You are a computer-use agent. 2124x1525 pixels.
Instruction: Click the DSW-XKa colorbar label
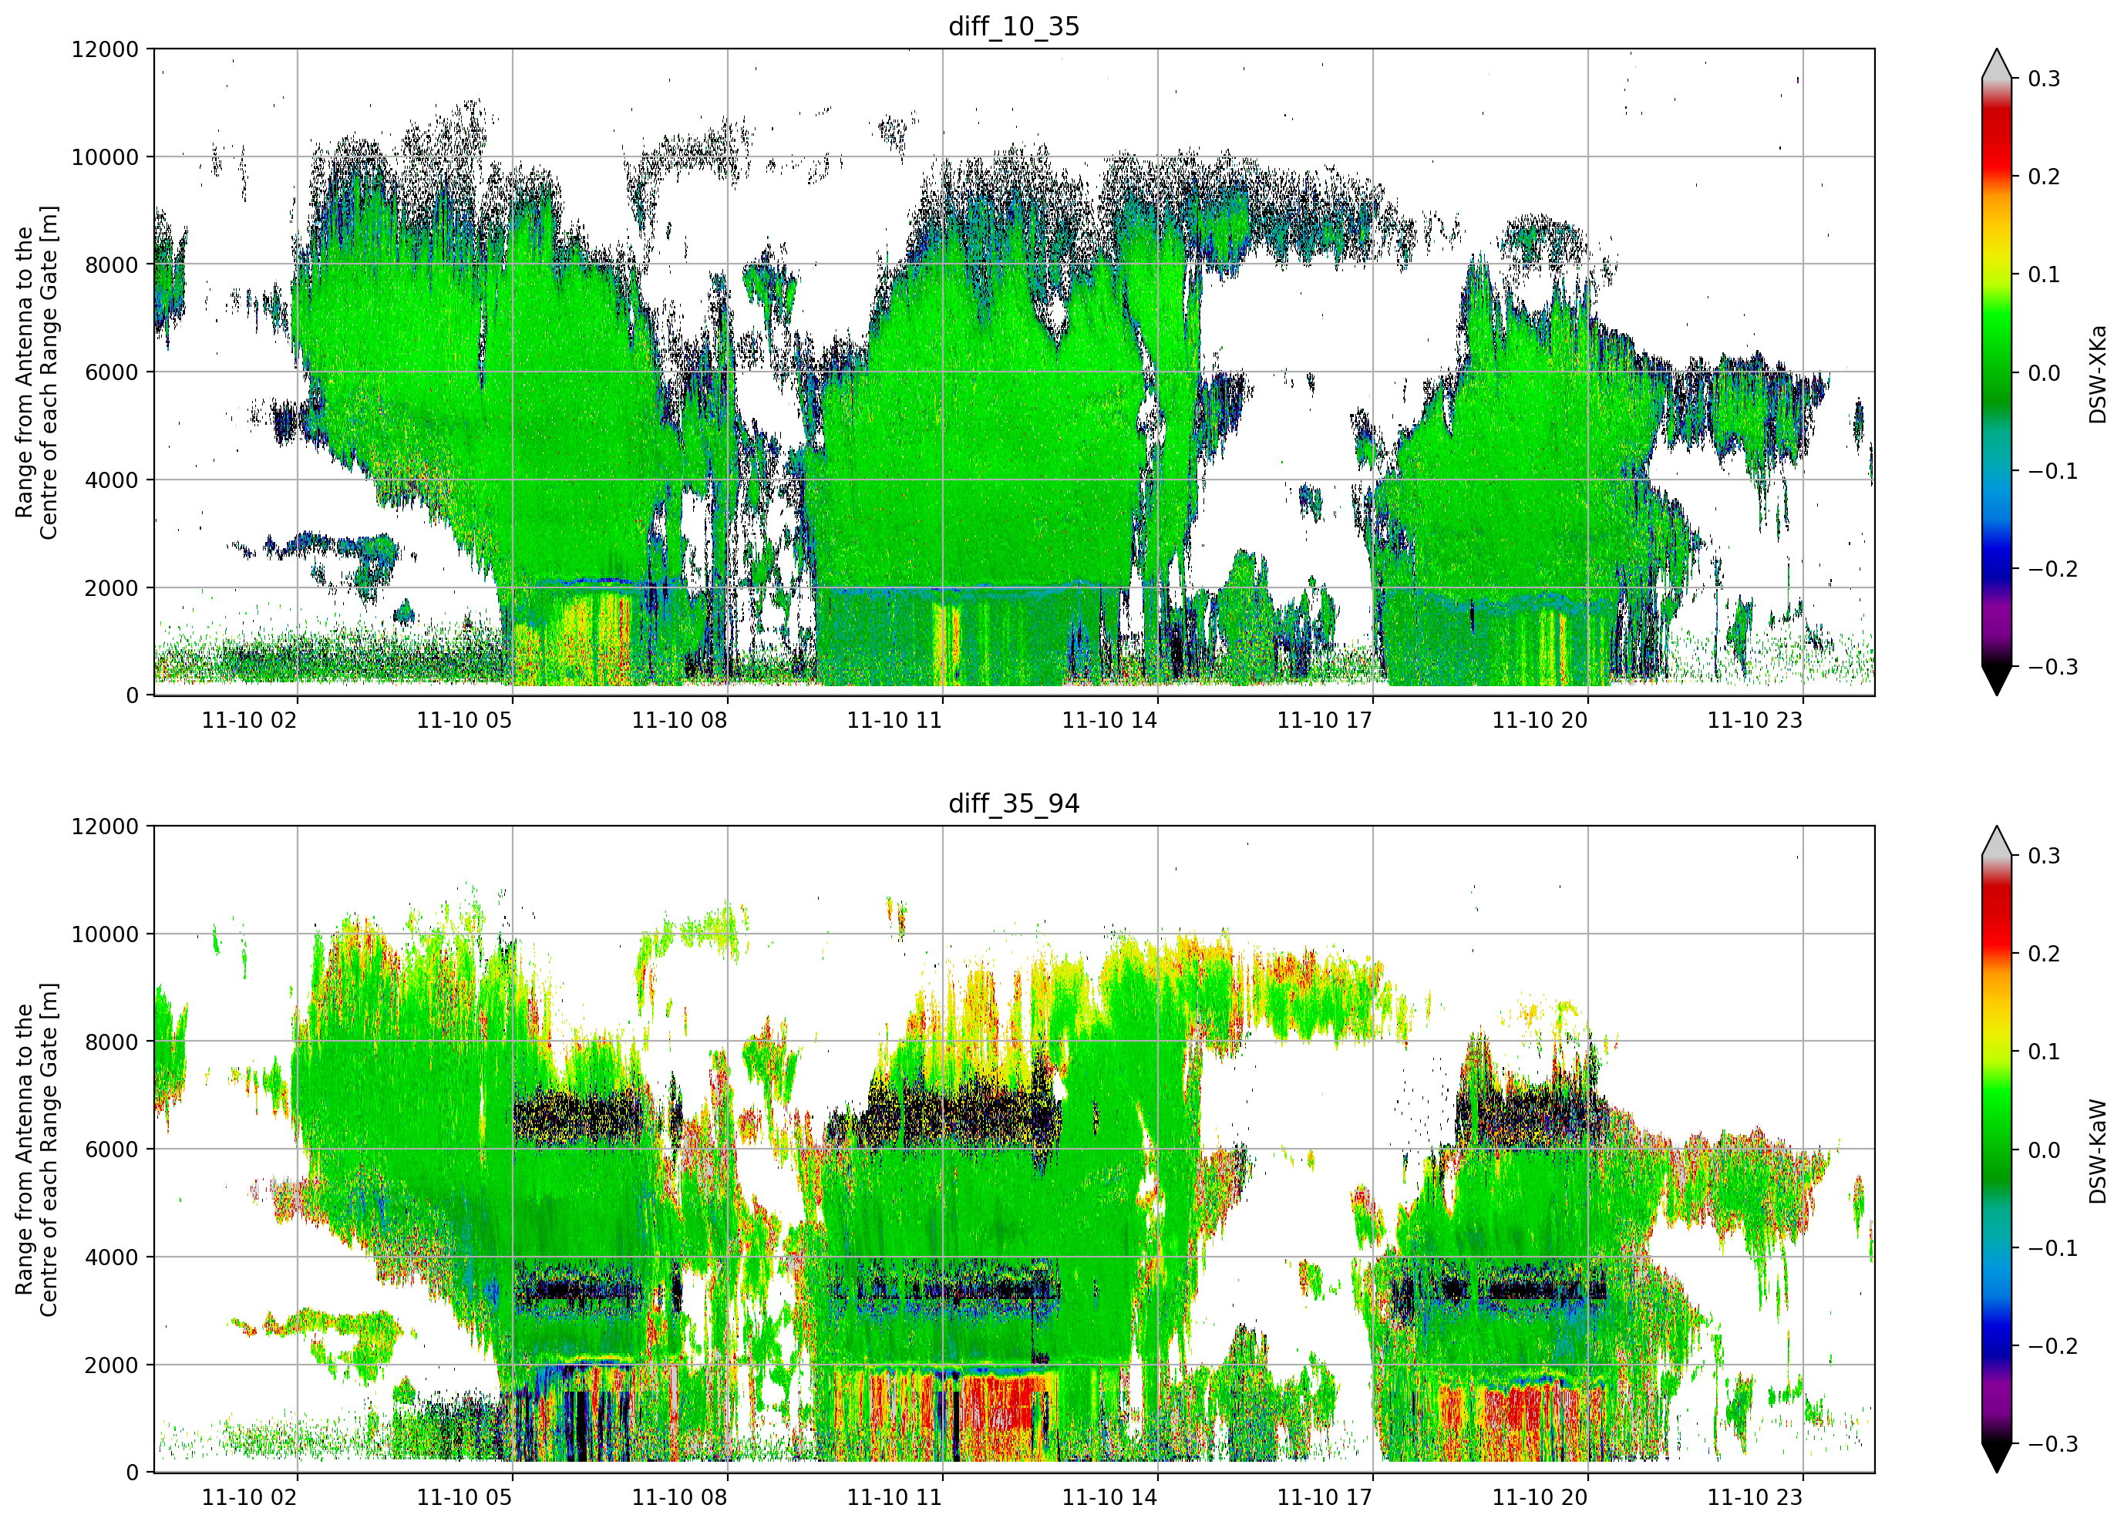[2098, 374]
